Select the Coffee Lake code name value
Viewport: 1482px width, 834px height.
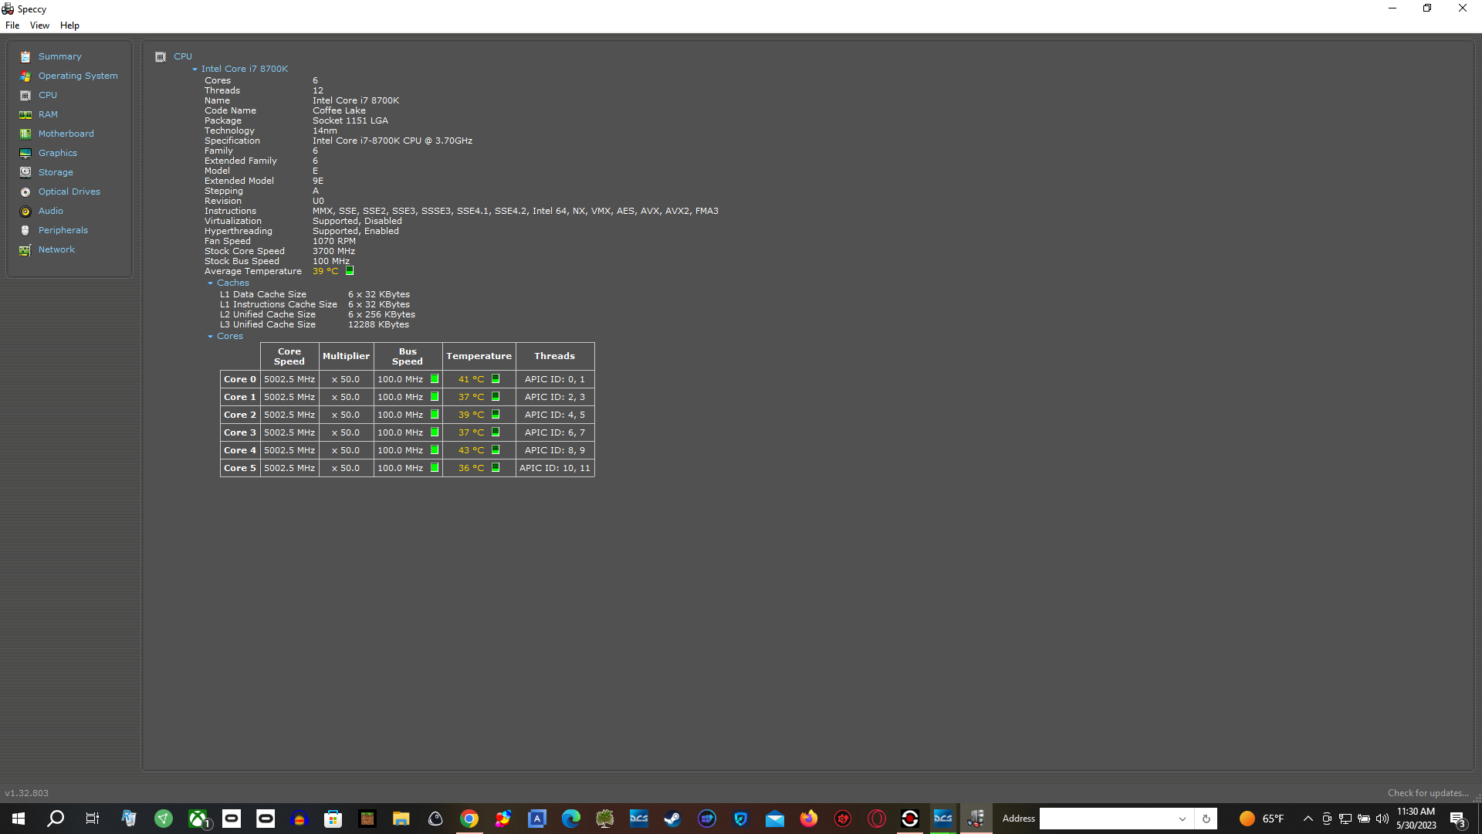pos(339,110)
